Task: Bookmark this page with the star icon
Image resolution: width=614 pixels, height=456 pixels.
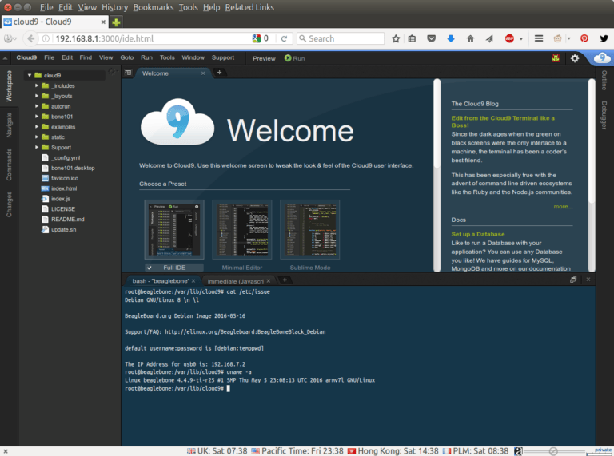Action: 396,38
